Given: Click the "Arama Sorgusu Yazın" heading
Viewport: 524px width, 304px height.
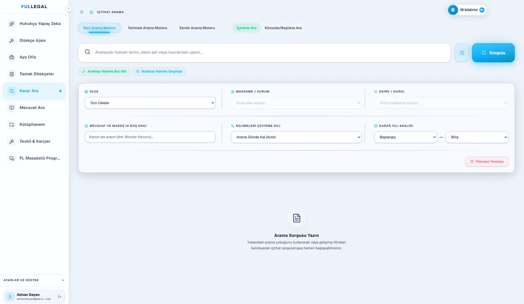Looking at the screenshot, I should point(296,236).
